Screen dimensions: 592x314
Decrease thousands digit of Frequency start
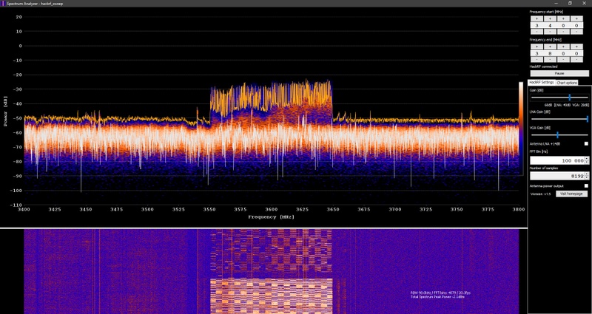(x=536, y=32)
